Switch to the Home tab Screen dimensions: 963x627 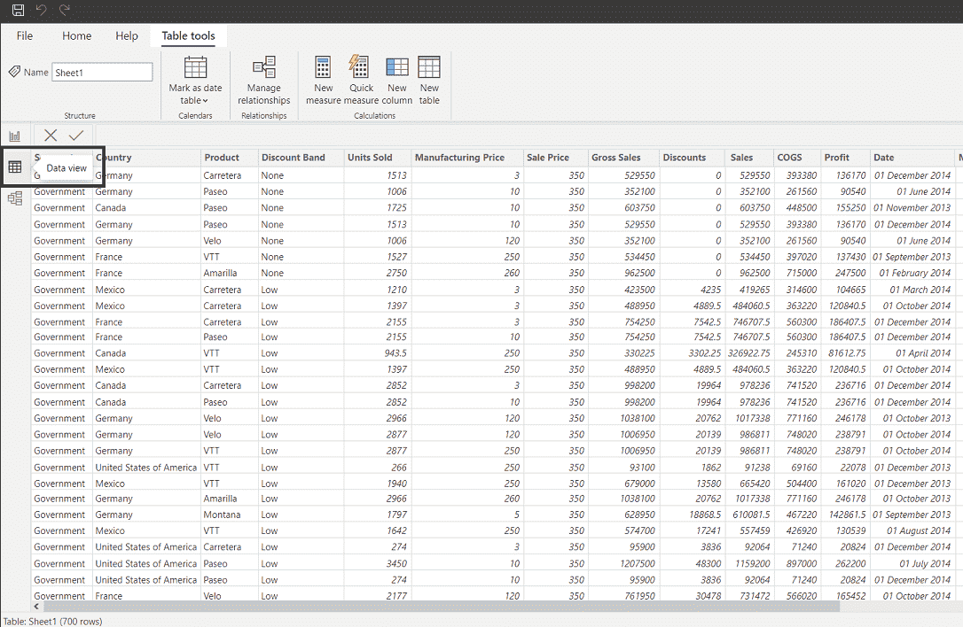pos(77,36)
